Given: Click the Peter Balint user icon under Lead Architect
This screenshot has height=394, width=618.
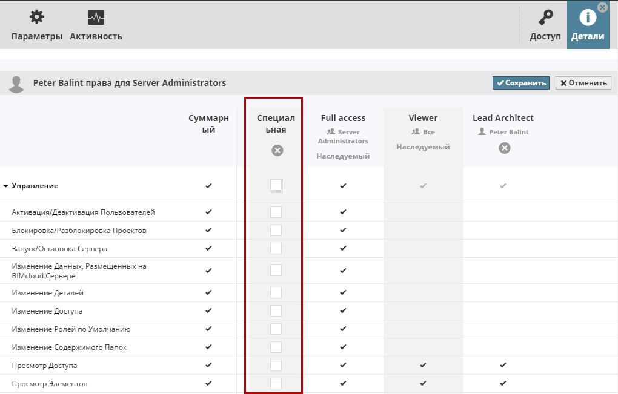Looking at the screenshot, I should 482,131.
